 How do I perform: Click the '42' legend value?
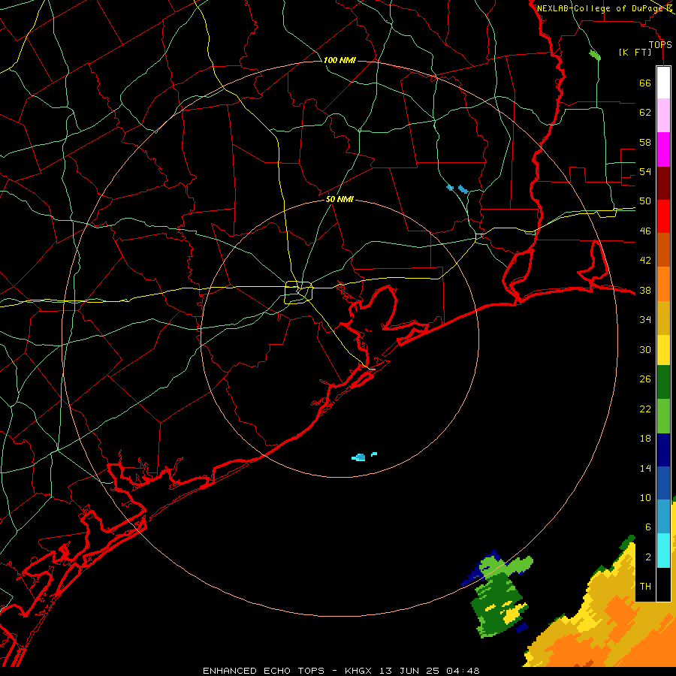645,261
